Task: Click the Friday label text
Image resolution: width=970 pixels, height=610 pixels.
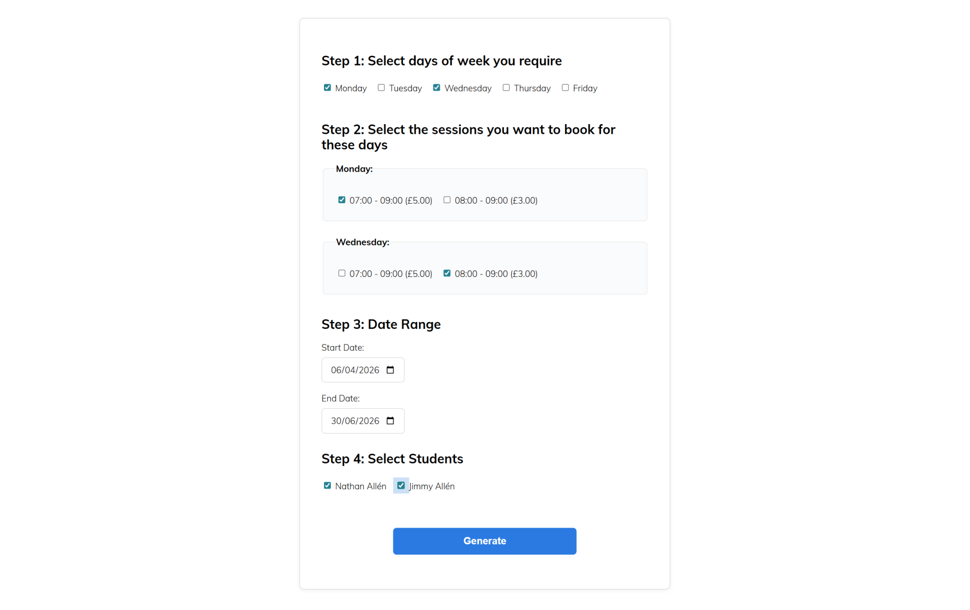Action: click(584, 88)
